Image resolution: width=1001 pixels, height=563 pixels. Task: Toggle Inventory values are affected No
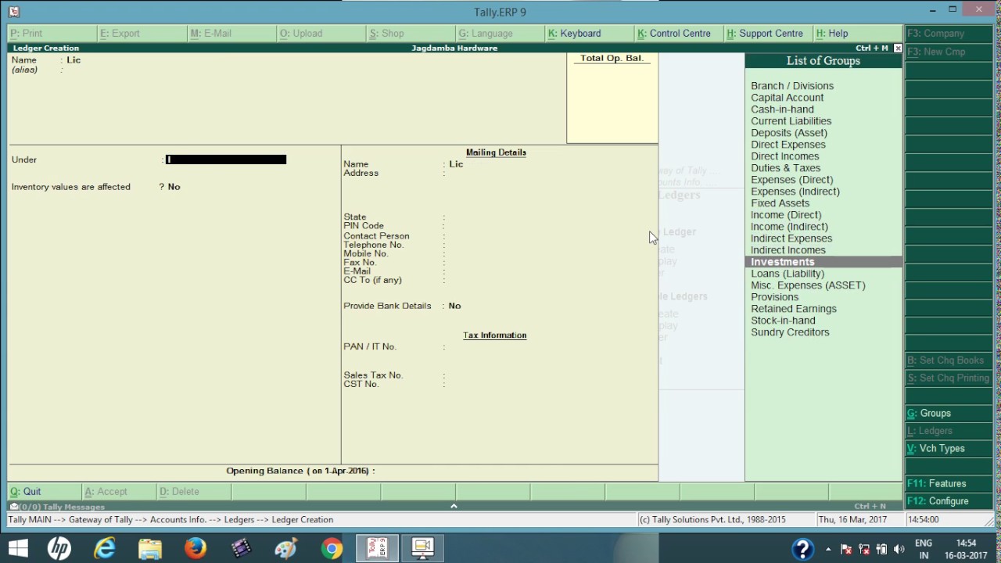click(174, 187)
